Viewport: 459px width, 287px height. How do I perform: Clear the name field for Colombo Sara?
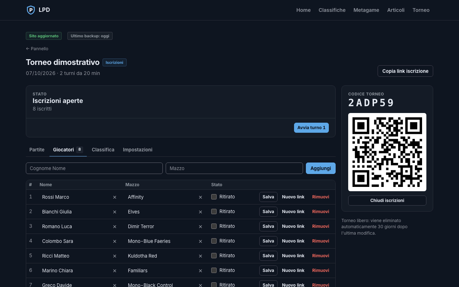(115, 241)
